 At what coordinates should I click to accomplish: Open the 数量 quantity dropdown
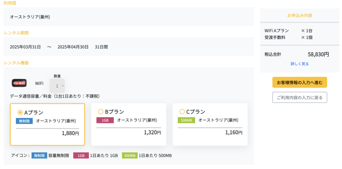click(57, 85)
